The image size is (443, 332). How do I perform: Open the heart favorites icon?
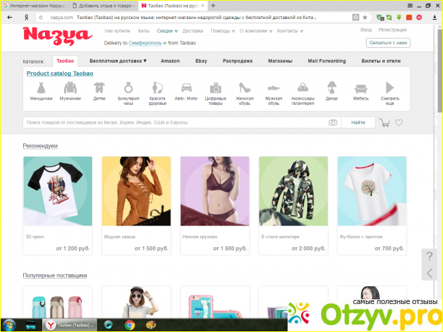(399, 123)
